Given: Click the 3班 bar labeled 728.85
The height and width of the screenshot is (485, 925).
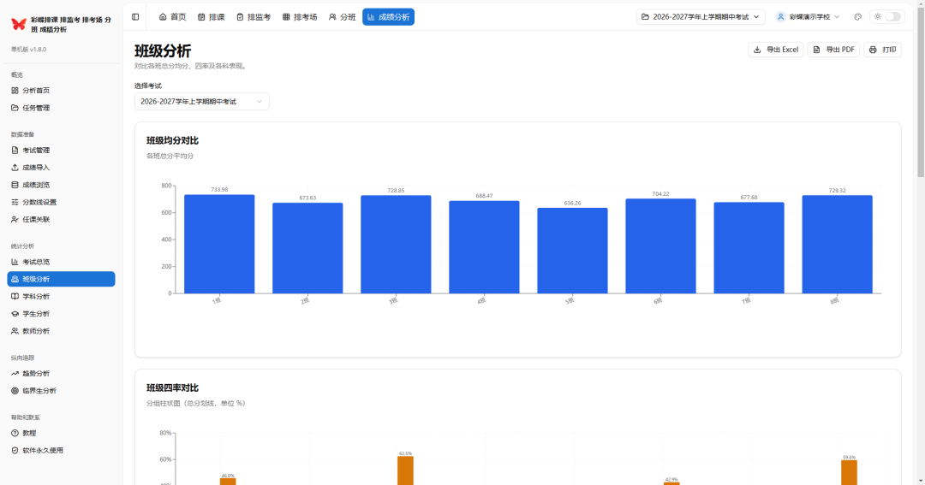Looking at the screenshot, I should pos(396,245).
